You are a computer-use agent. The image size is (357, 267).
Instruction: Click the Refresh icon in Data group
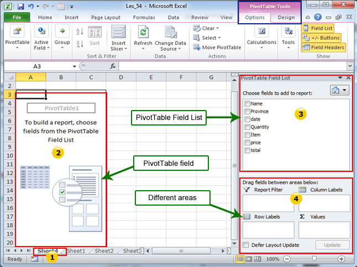click(143, 32)
